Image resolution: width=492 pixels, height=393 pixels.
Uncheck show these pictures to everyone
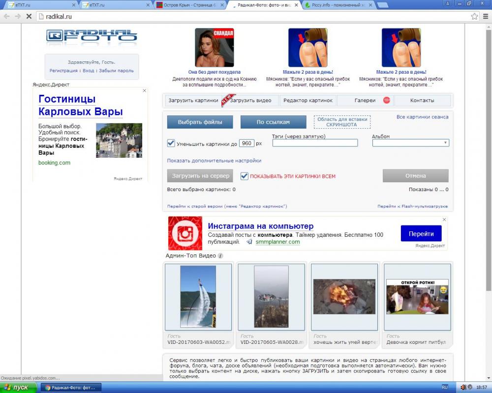pyautogui.click(x=244, y=176)
